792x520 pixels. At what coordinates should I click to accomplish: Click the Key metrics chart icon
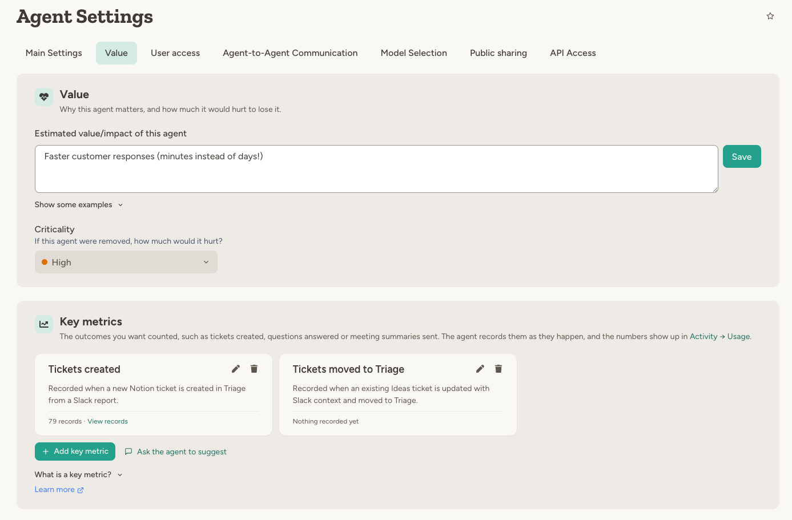tap(44, 324)
